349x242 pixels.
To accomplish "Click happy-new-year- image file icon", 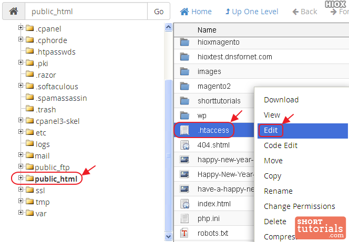I will click(x=184, y=160).
